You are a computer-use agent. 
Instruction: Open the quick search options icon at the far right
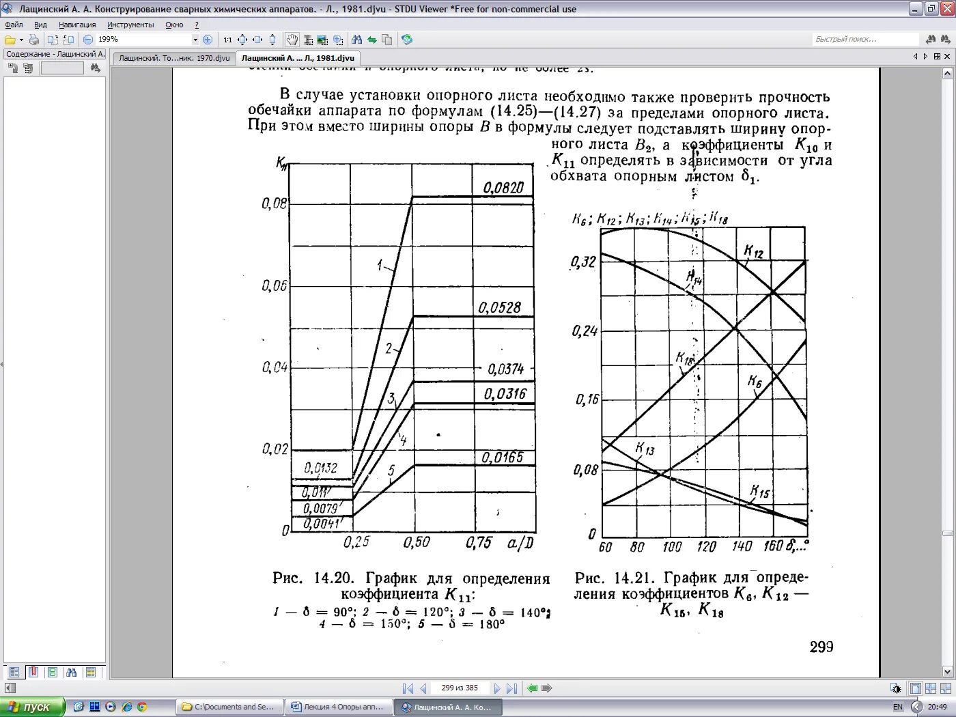click(x=945, y=40)
